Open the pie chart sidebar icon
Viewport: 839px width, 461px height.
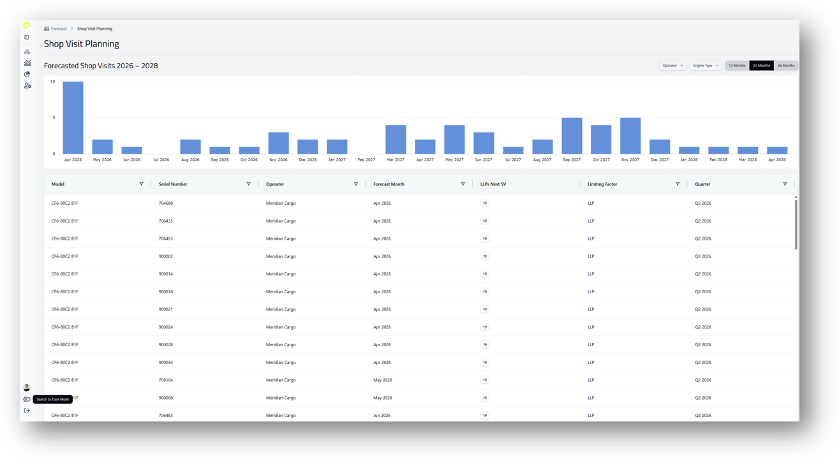[27, 75]
